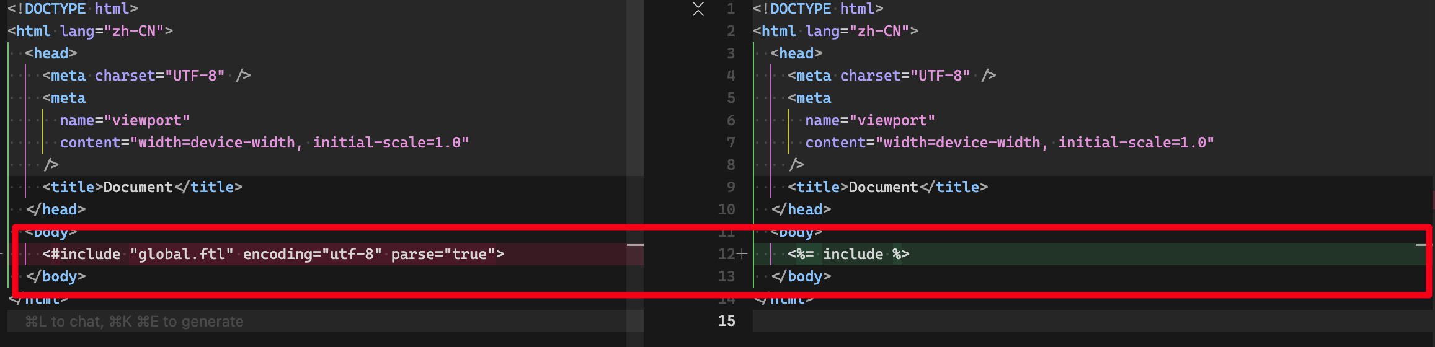Click the plus marker beside line 12
The image size is (1435, 347).
742,254
